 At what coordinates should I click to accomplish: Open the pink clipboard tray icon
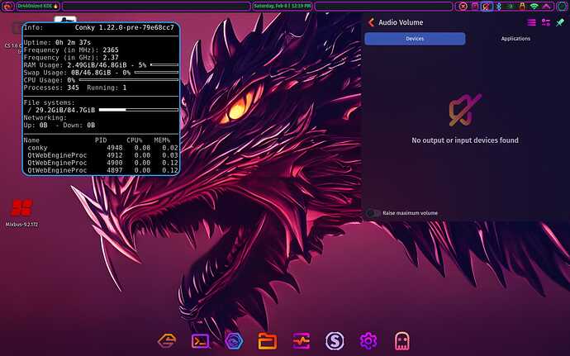(x=475, y=6)
